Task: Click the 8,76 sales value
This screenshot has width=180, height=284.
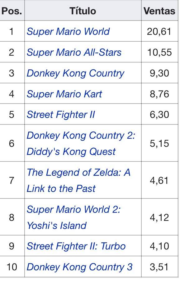Action: (x=159, y=94)
